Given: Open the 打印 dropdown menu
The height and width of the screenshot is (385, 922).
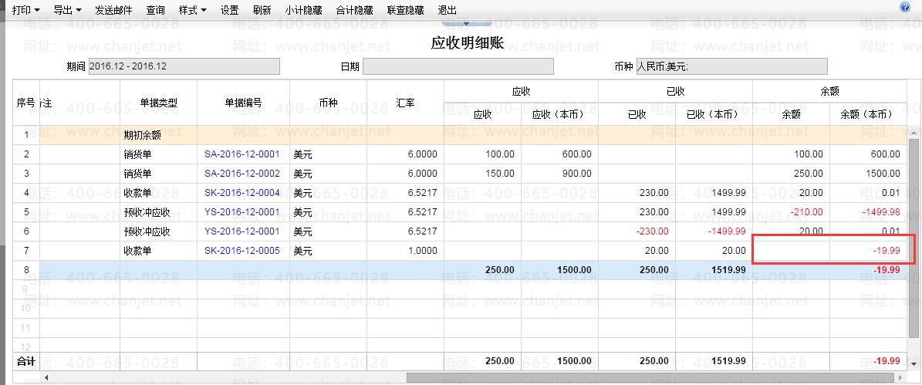Looking at the screenshot, I should [x=26, y=11].
